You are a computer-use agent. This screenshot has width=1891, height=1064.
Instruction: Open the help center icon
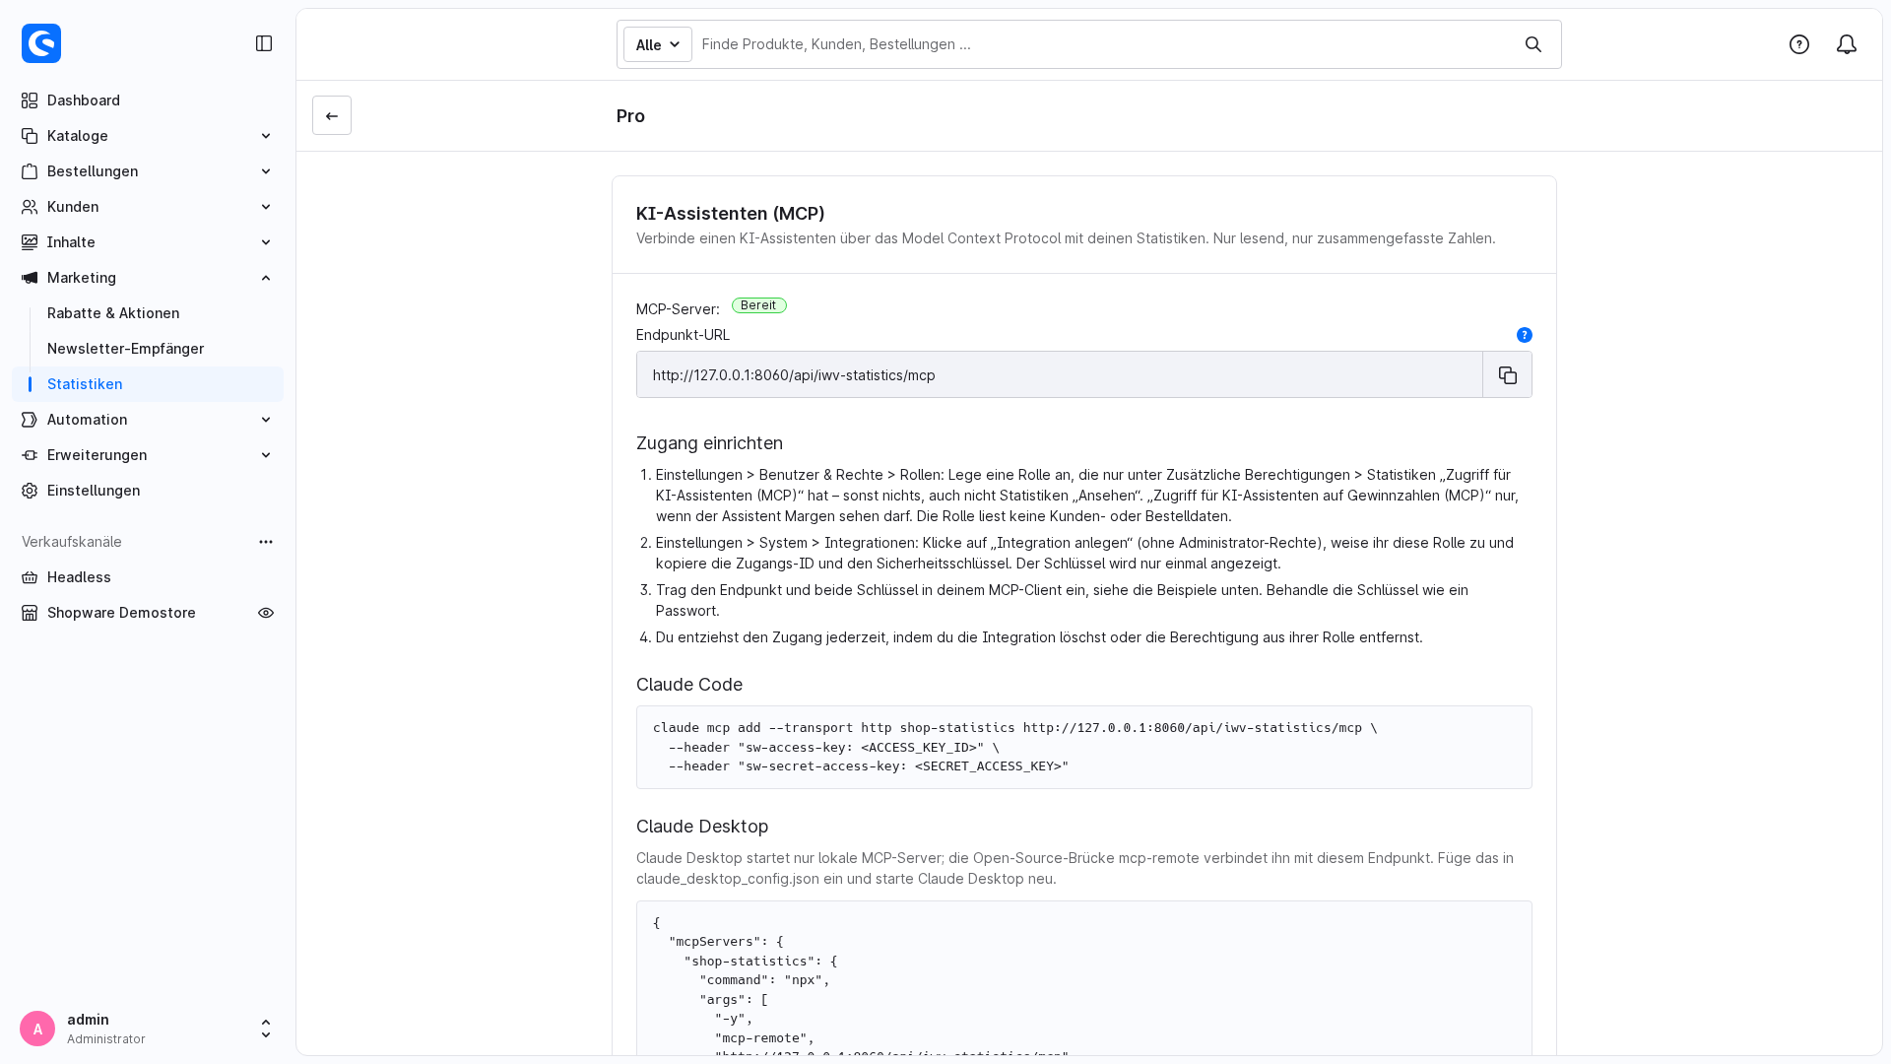tap(1799, 44)
